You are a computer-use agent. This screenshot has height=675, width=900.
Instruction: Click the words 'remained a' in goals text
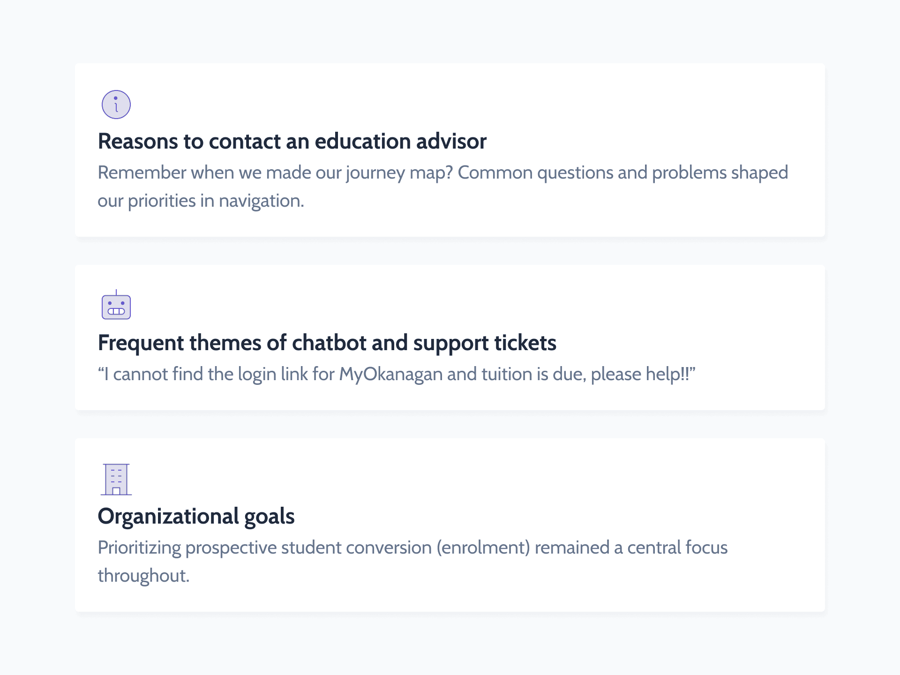pyautogui.click(x=578, y=547)
